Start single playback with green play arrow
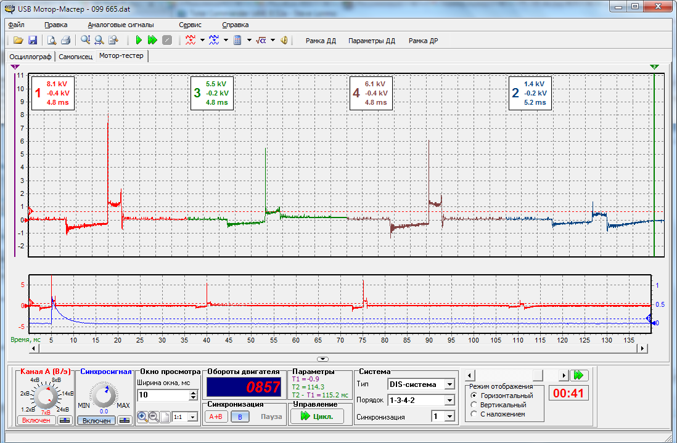Screen dimensions: 677x443 [x=139, y=41]
